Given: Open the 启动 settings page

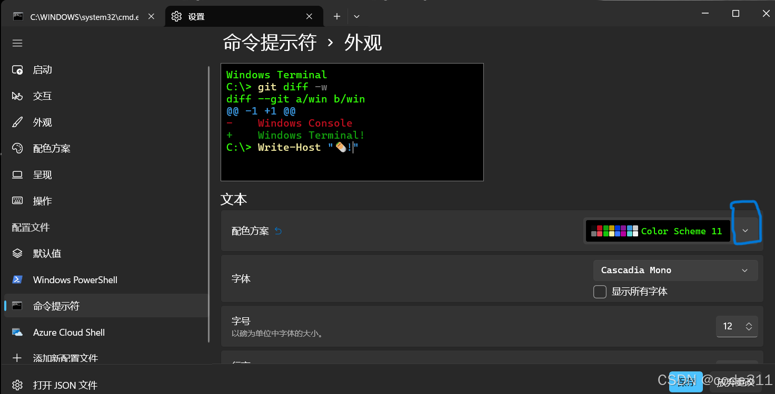Looking at the screenshot, I should pos(105,70).
